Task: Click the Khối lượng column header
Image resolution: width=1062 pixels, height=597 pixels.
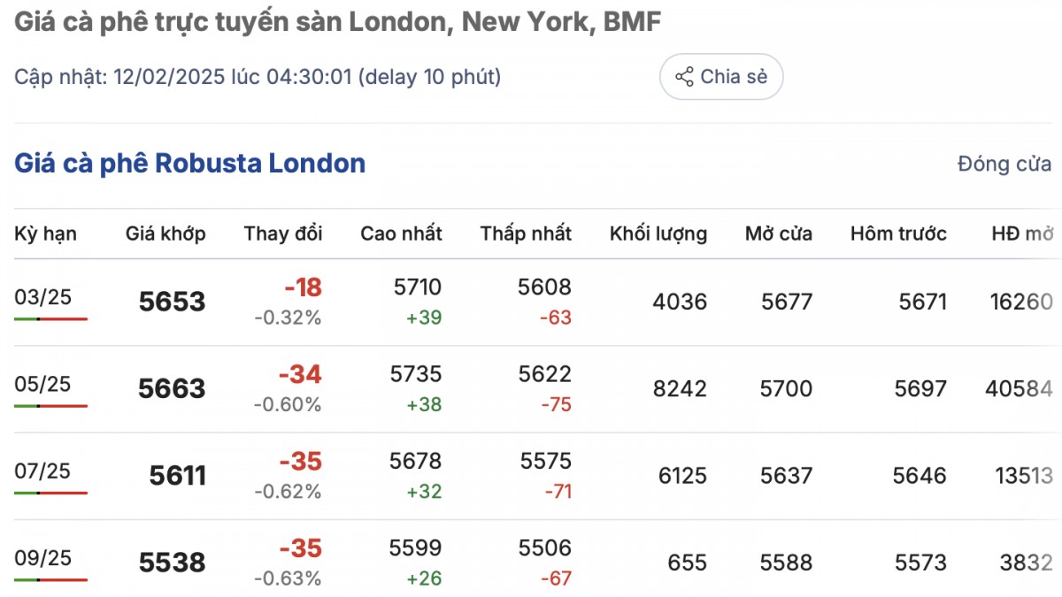Action: (658, 233)
